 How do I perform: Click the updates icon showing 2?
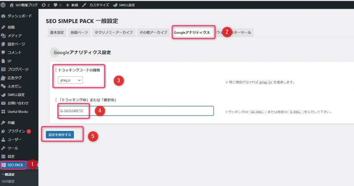click(44, 5)
